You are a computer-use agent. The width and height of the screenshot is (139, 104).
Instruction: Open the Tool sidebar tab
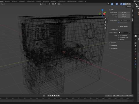pyautogui.click(x=132, y=15)
